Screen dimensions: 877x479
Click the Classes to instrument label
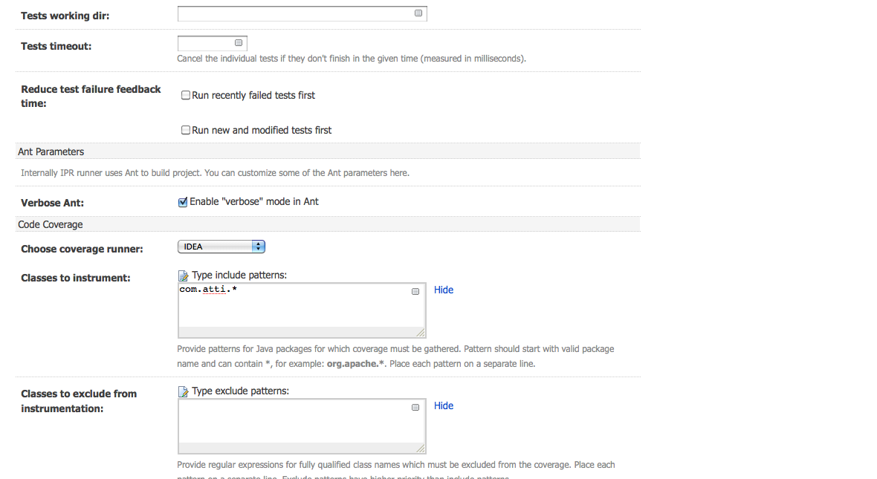click(76, 278)
